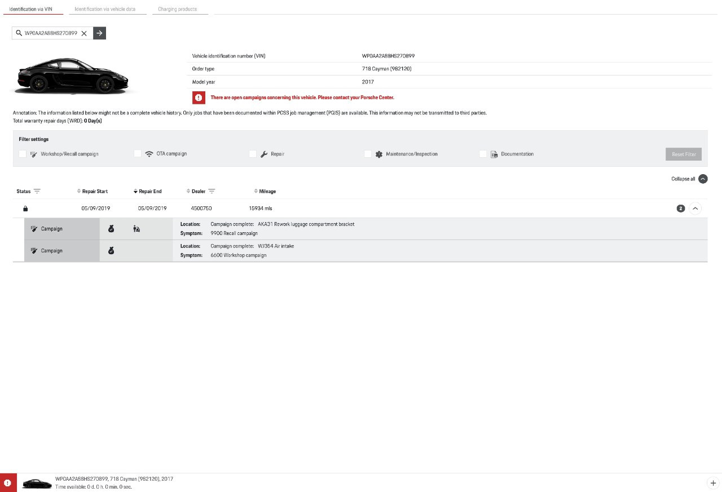Click the 9900 Recall campaign symptom text
Viewport: 722px width, 492px height.
coord(234,233)
